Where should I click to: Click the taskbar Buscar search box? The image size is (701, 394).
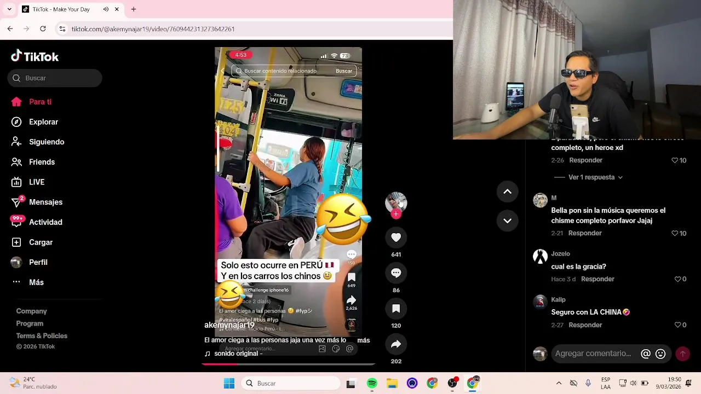point(290,383)
